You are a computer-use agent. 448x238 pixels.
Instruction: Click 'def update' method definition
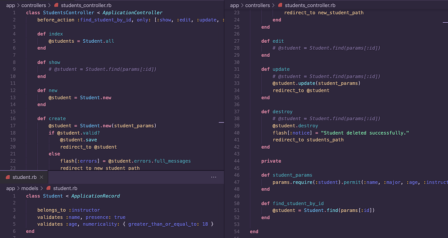click(276, 69)
